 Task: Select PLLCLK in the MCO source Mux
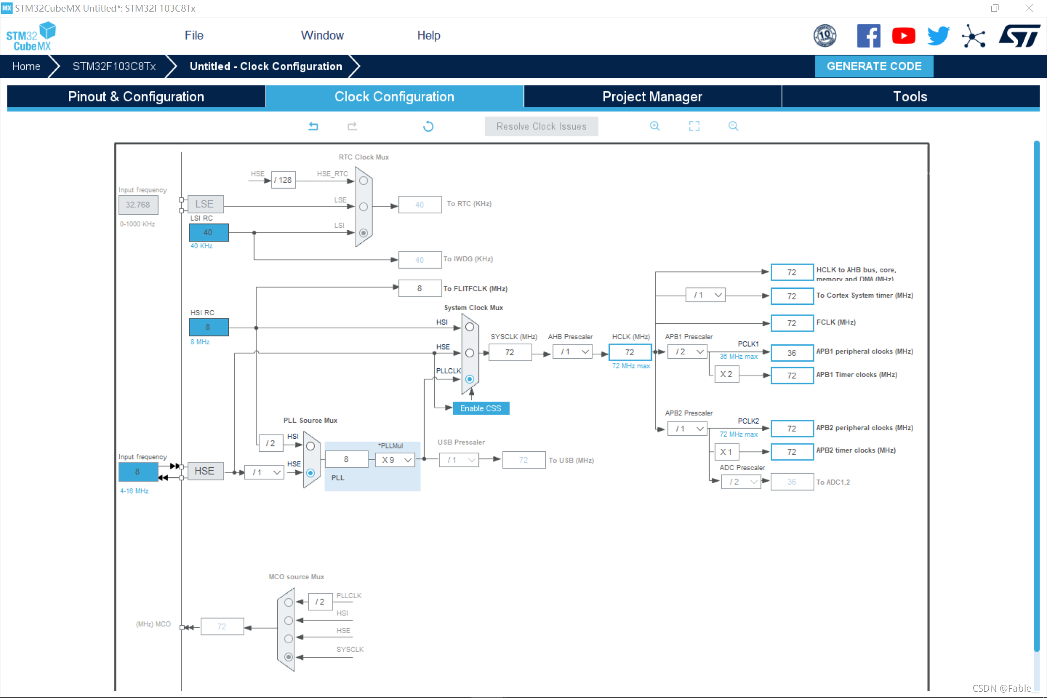(x=288, y=603)
